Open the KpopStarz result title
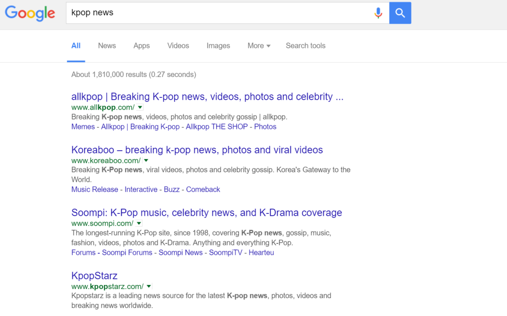 click(94, 276)
